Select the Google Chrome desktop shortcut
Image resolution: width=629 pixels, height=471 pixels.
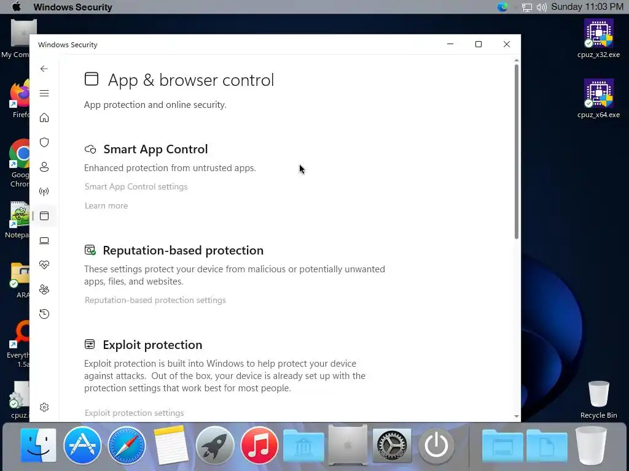(19, 163)
